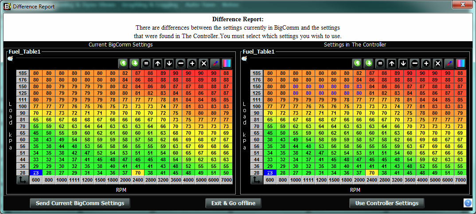The width and height of the screenshot is (476, 214).
Task: Click the 28 load row header in BigComm table
Action: tap(23, 173)
